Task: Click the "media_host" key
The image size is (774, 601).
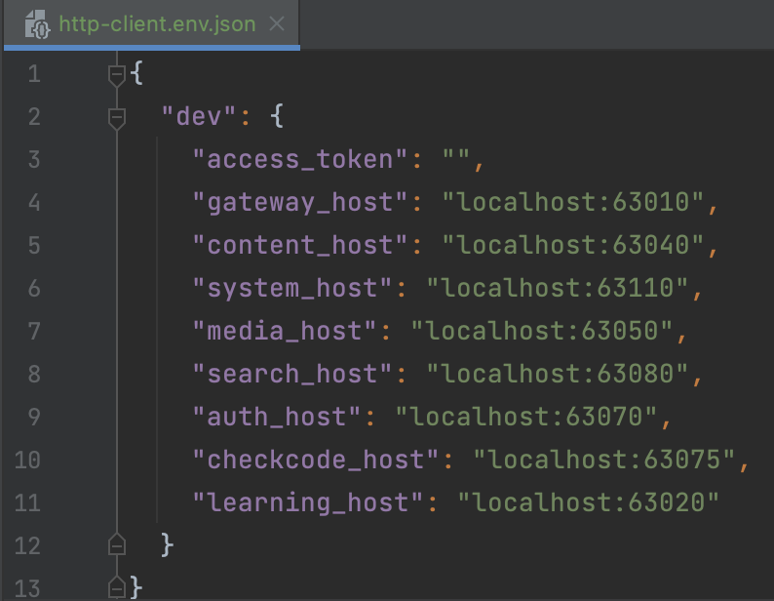Action: click(x=285, y=331)
